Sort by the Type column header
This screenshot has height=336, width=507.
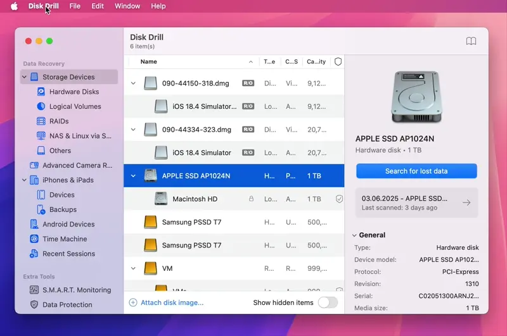269,61
